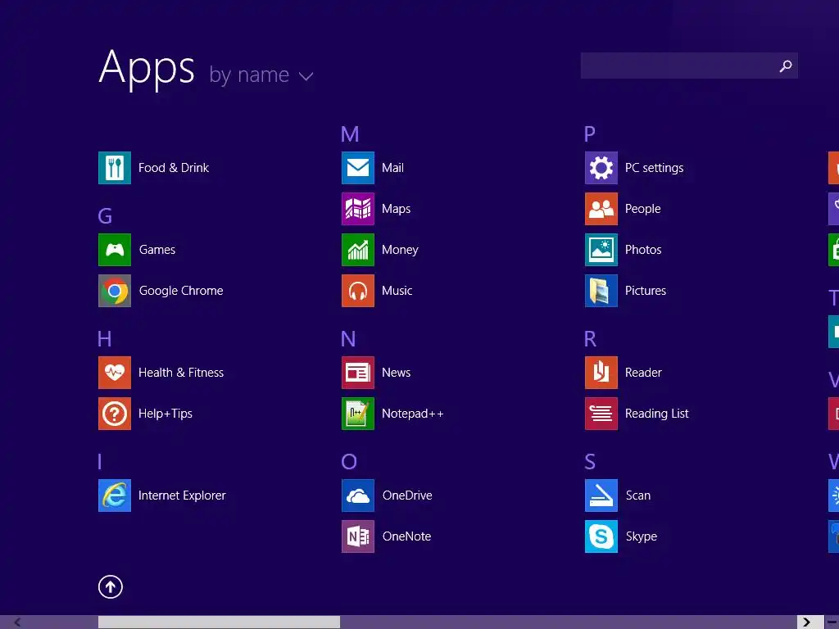Select the letter O group header
Image resolution: width=839 pixels, height=629 pixels.
(349, 462)
